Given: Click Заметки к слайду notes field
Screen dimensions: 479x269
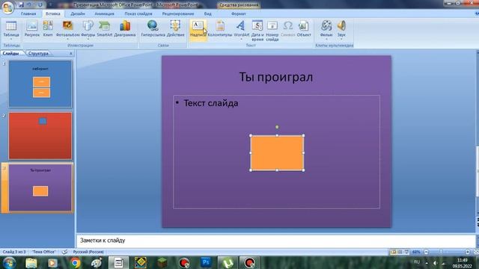Looking at the screenshot, I should [x=276, y=241].
